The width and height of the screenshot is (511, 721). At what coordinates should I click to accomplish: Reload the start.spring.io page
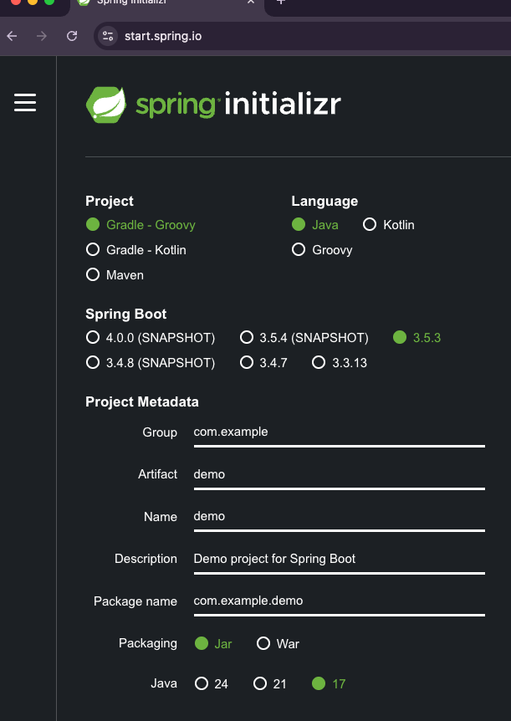[72, 36]
